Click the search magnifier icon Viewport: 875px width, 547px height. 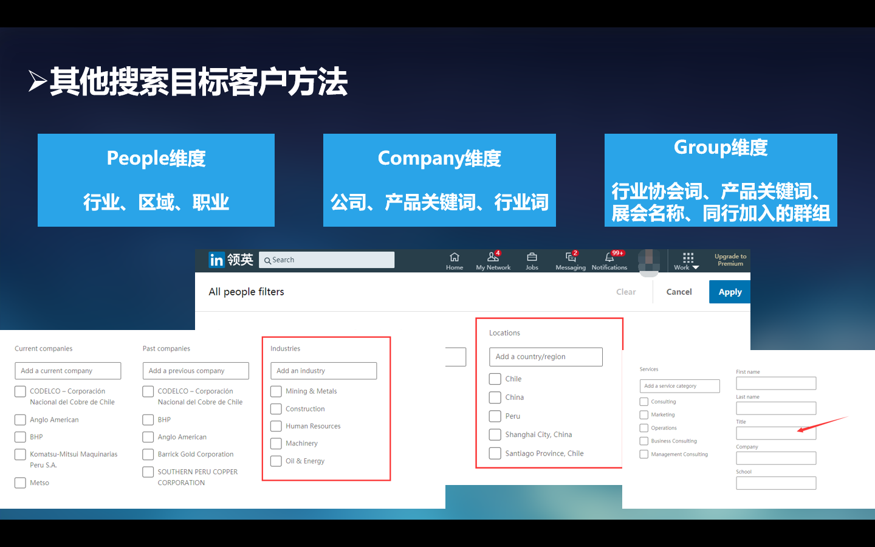pos(268,260)
